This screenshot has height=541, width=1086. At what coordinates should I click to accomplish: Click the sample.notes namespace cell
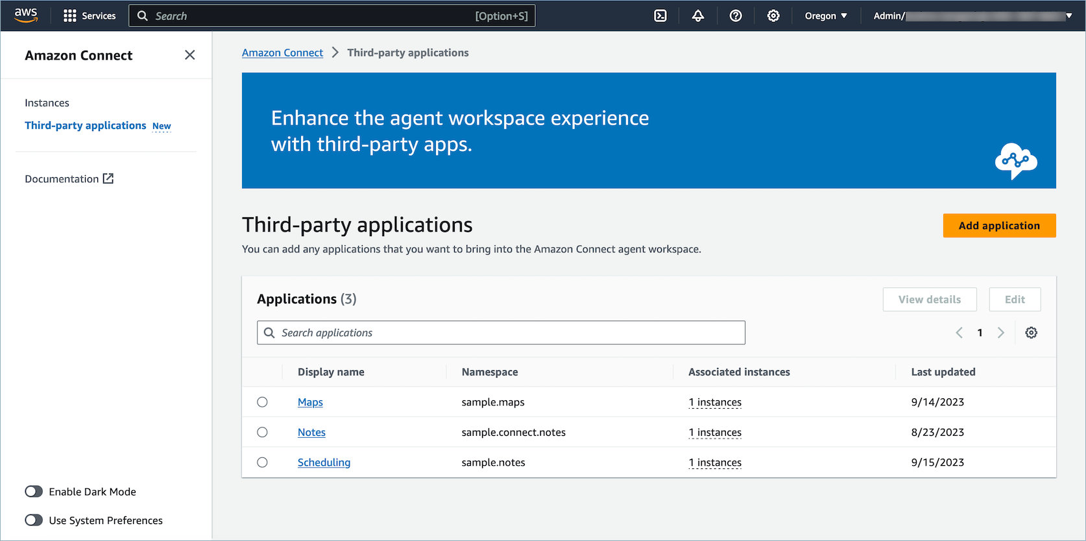[x=494, y=463]
